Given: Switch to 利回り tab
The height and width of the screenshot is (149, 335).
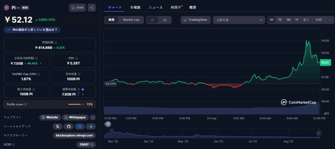Looking at the screenshot, I should click(x=176, y=8).
